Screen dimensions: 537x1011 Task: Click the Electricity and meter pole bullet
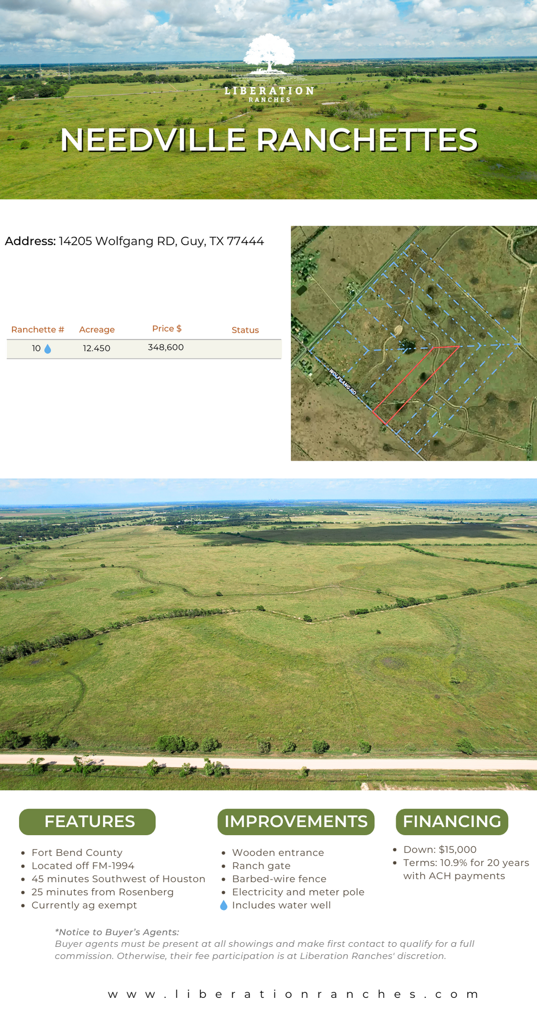click(298, 892)
